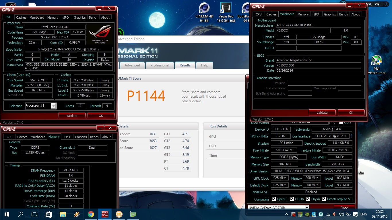Image resolution: width=392 pixels, height=220 pixels.
Task: Toggle the DirectCompute 5.0 checkbox
Action: pos(324,199)
